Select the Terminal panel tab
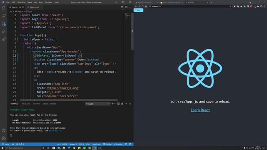This screenshot has height=150, width=267. 14,104
